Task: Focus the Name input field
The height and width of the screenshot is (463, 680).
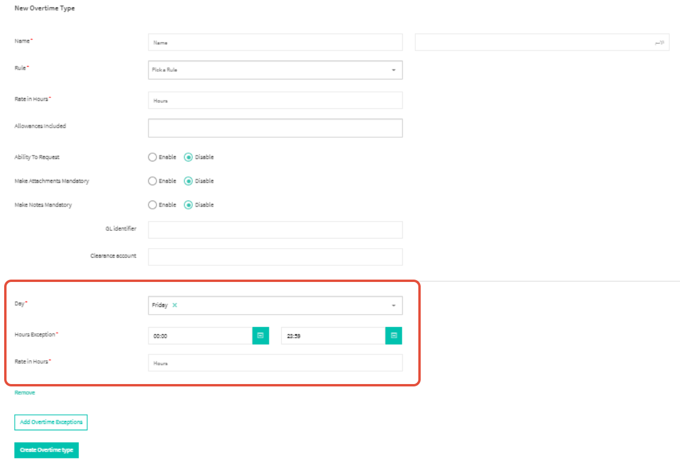Action: point(275,43)
